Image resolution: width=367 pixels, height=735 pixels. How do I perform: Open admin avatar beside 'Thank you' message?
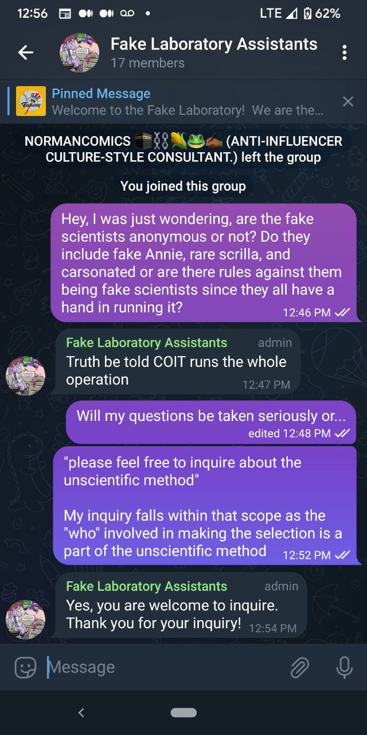click(x=25, y=619)
